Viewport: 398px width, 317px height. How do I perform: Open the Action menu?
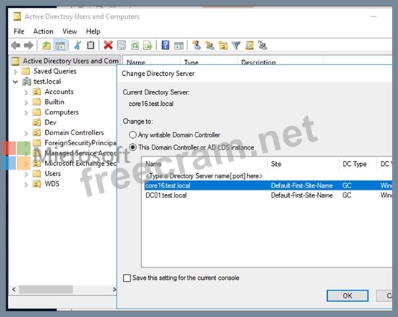coord(43,31)
